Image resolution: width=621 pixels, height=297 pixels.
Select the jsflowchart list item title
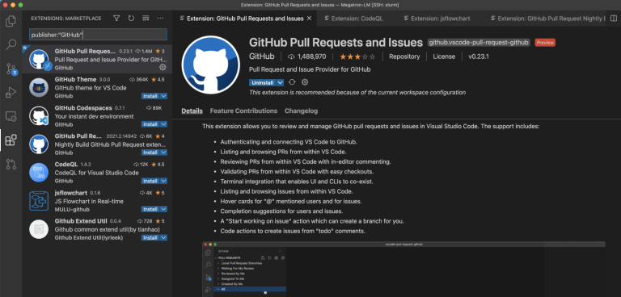(71, 193)
